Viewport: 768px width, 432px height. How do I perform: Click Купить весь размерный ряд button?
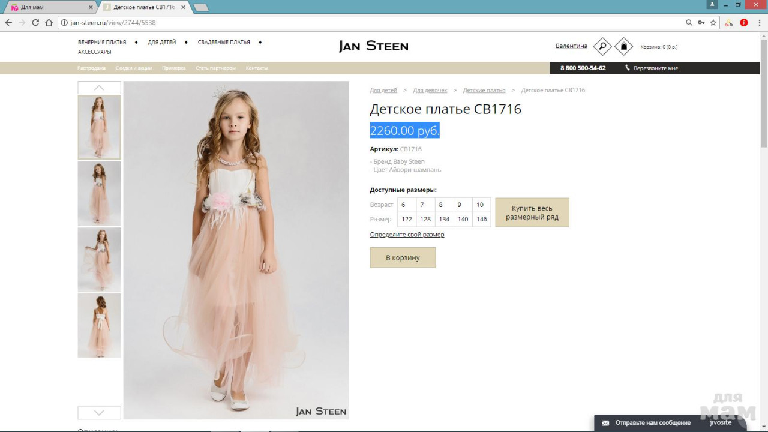[532, 212]
